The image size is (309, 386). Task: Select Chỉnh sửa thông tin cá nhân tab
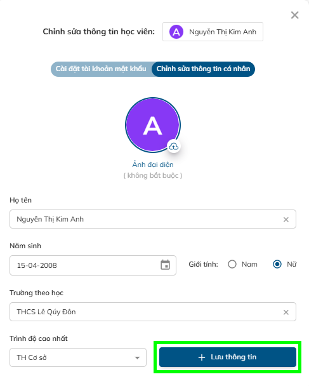tap(203, 69)
